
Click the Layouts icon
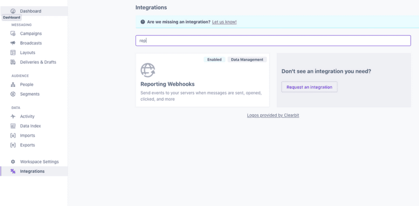tap(13, 53)
